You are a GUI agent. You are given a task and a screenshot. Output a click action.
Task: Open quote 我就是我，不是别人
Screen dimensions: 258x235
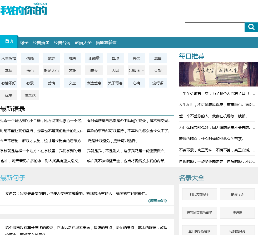[x=129, y=151]
